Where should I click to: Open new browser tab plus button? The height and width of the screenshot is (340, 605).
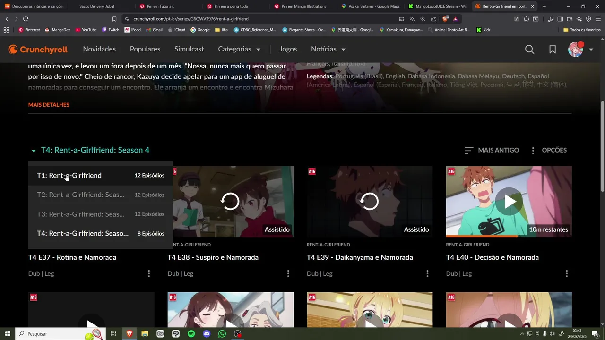point(544,6)
